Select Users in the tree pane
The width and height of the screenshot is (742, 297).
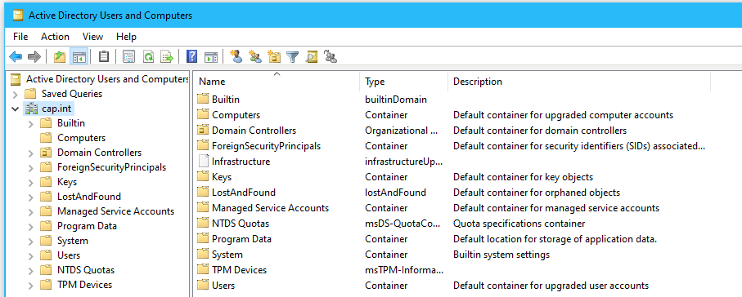(69, 255)
